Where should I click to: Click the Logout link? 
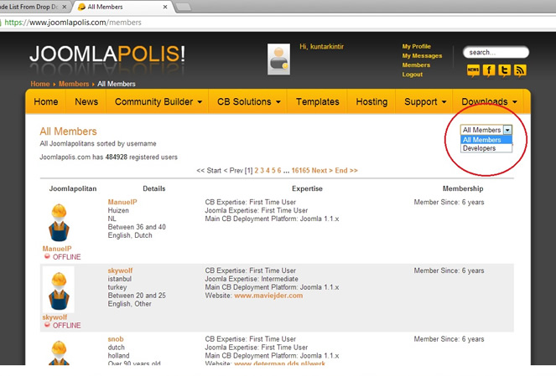(412, 75)
